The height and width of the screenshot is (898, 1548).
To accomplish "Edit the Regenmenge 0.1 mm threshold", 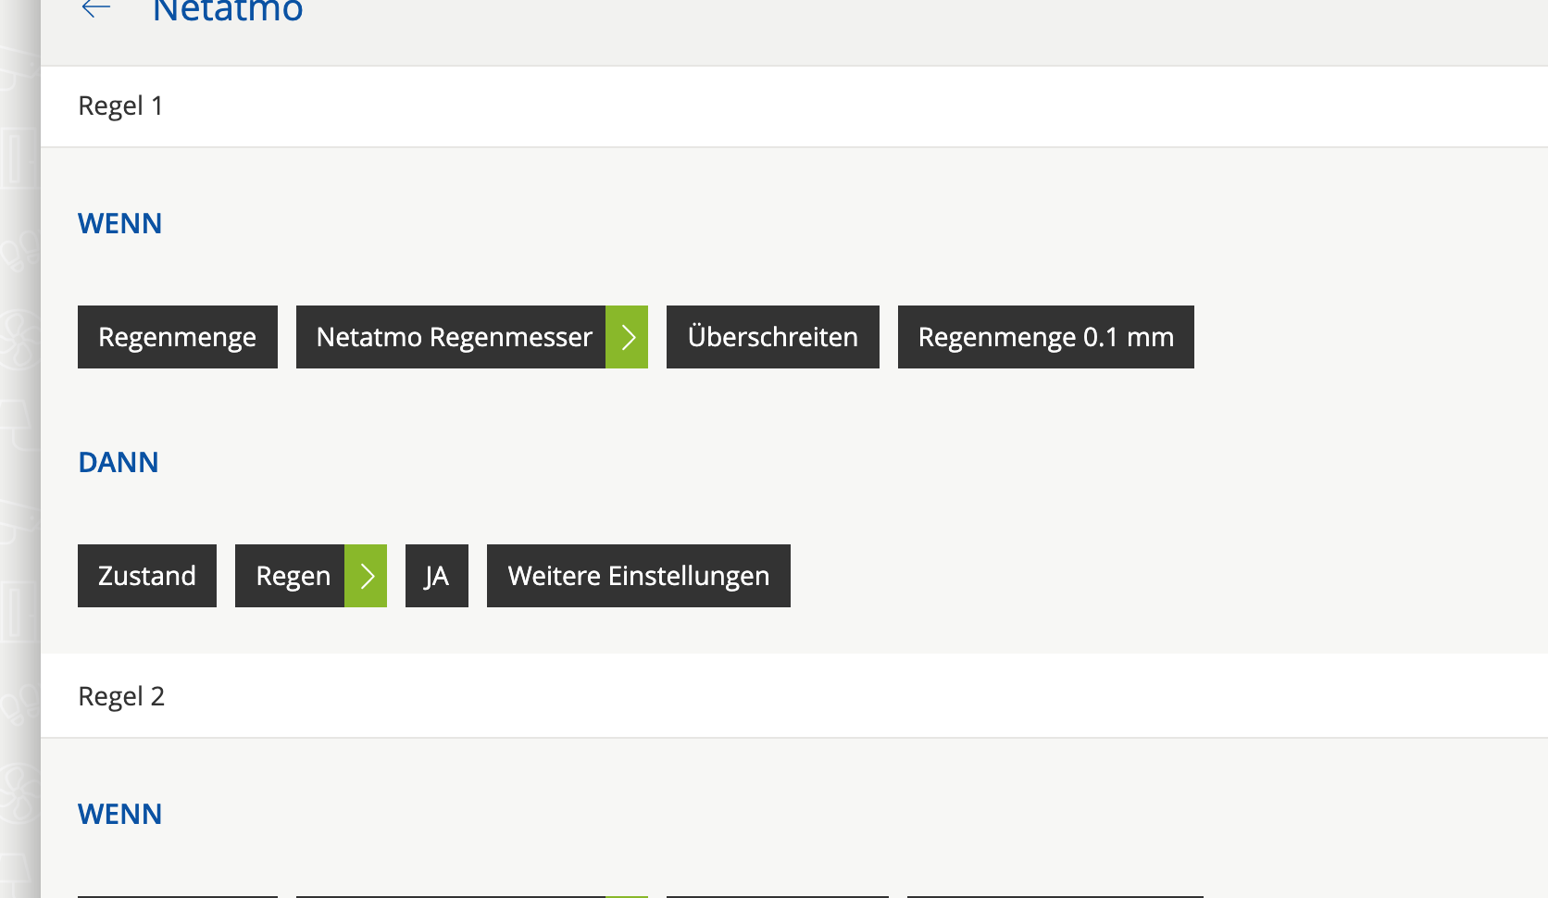I will point(1045,337).
